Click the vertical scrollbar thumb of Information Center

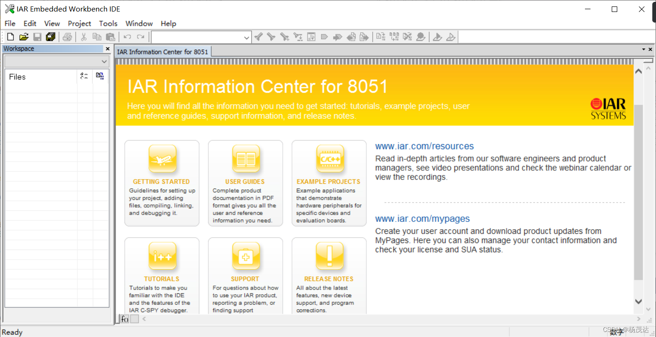pos(638,192)
